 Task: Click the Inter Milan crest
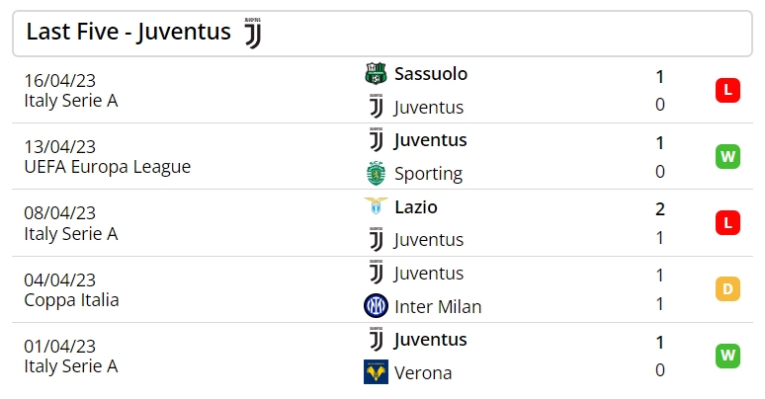pyautogui.click(x=376, y=306)
